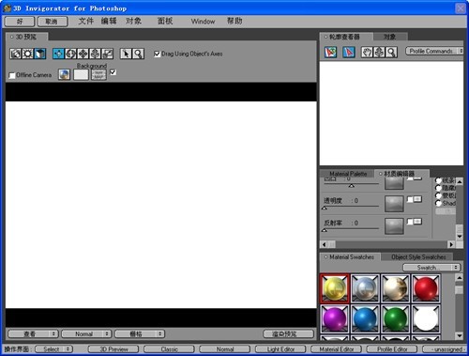Switch to the 对象 tab beside profile viewer
The image size is (469, 356).
point(390,37)
